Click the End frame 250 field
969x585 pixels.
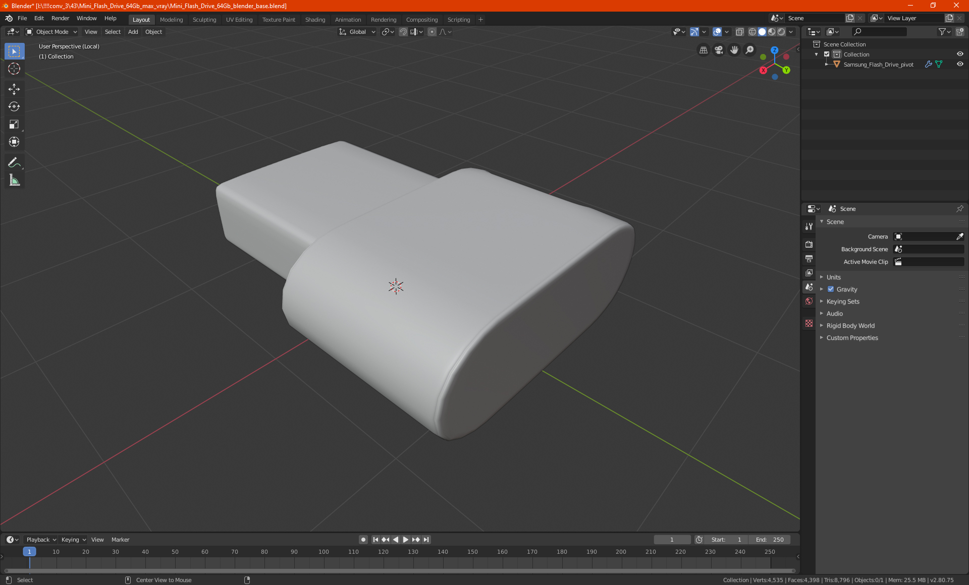[770, 540]
